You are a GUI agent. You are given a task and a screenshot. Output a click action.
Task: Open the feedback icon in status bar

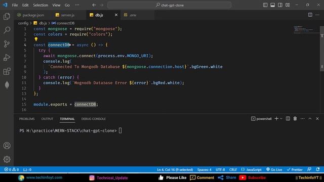tap(309, 169)
